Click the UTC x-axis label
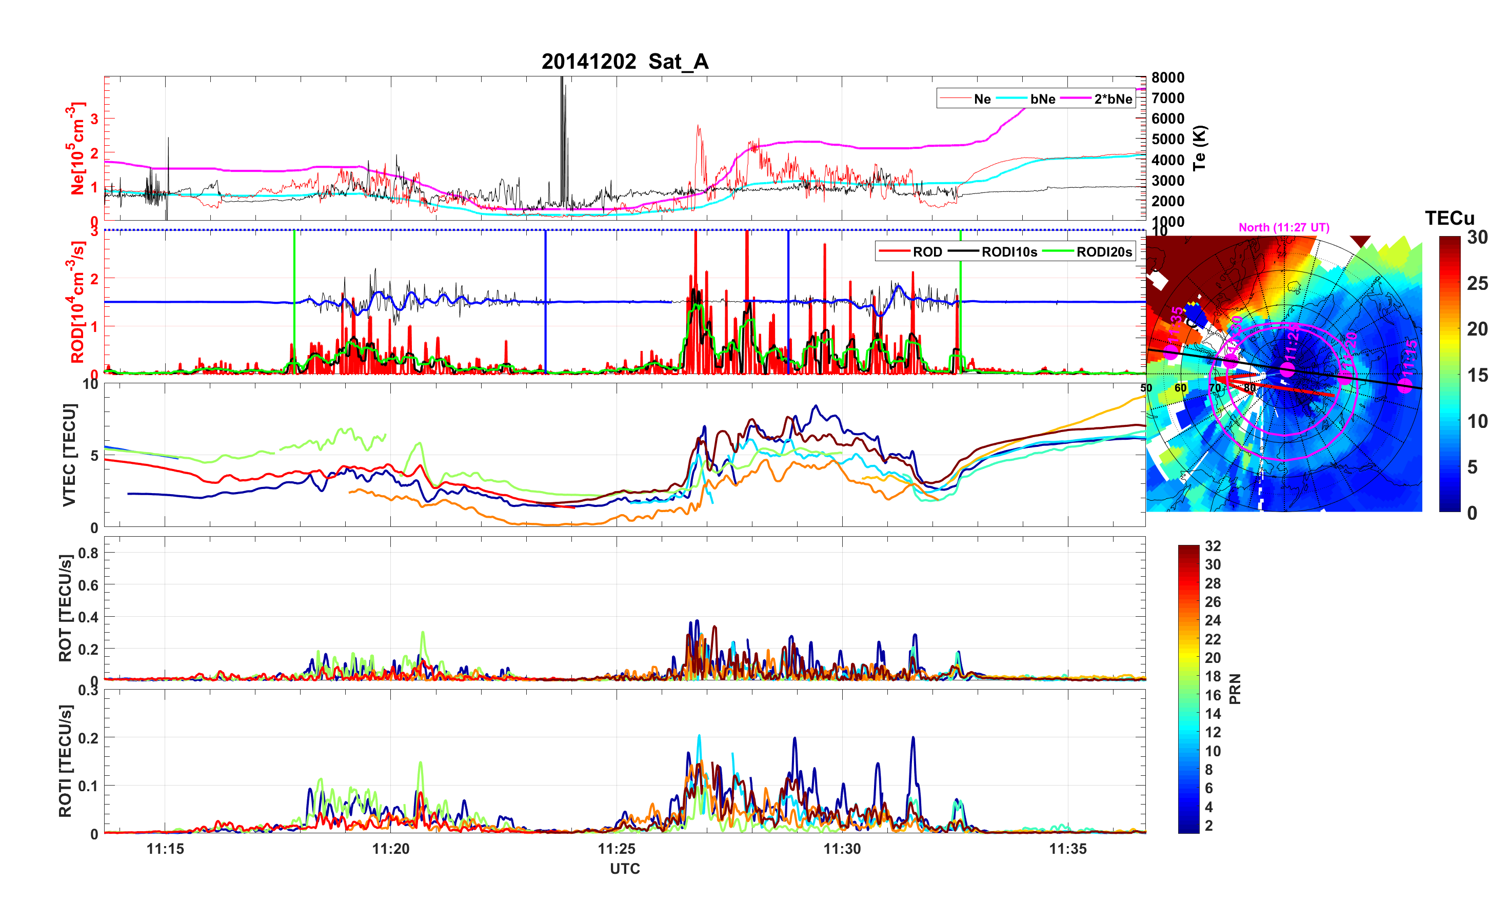The width and height of the screenshot is (1489, 901). (x=625, y=868)
